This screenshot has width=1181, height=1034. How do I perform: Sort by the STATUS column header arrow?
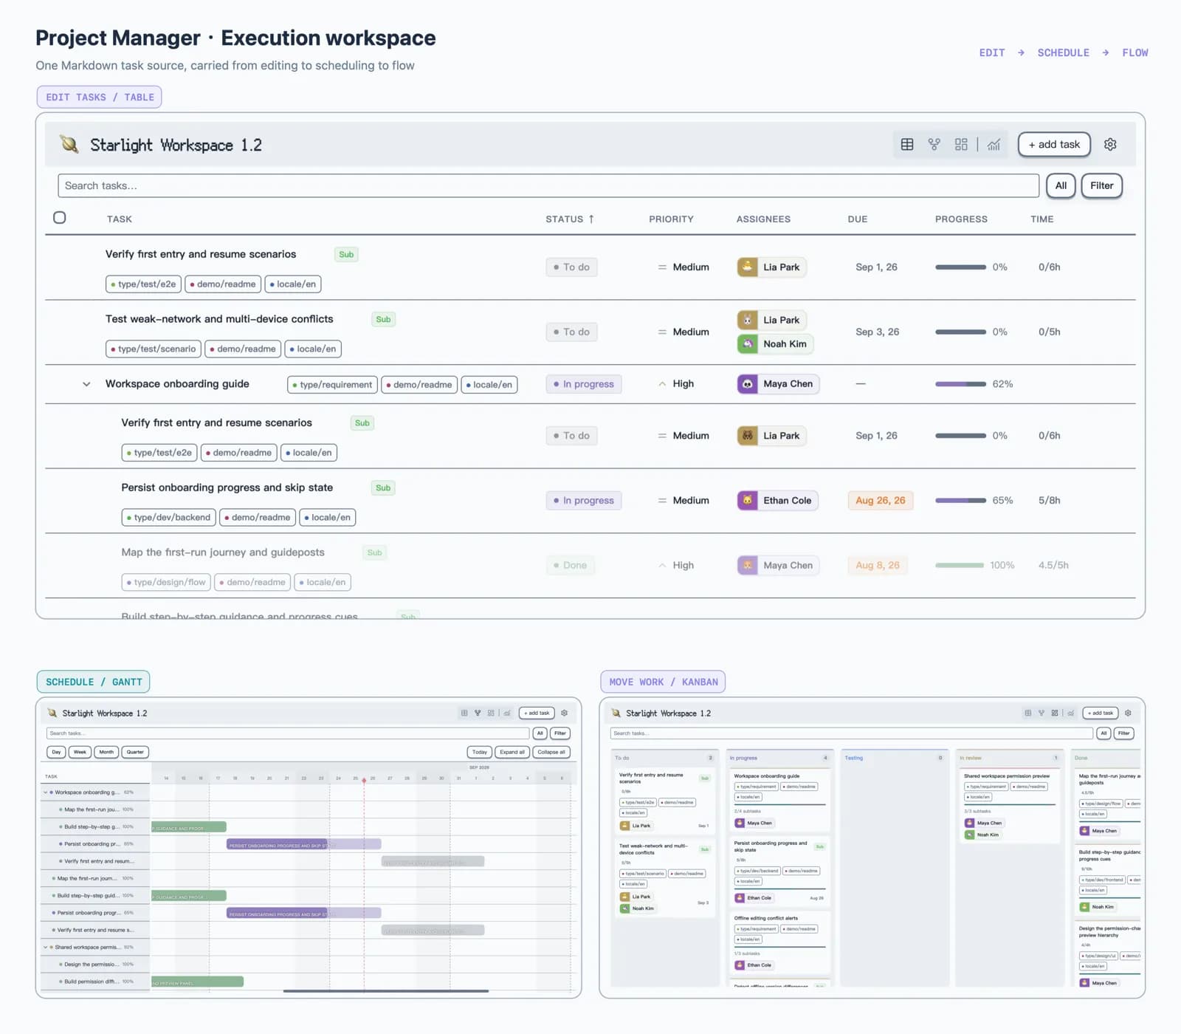point(591,219)
